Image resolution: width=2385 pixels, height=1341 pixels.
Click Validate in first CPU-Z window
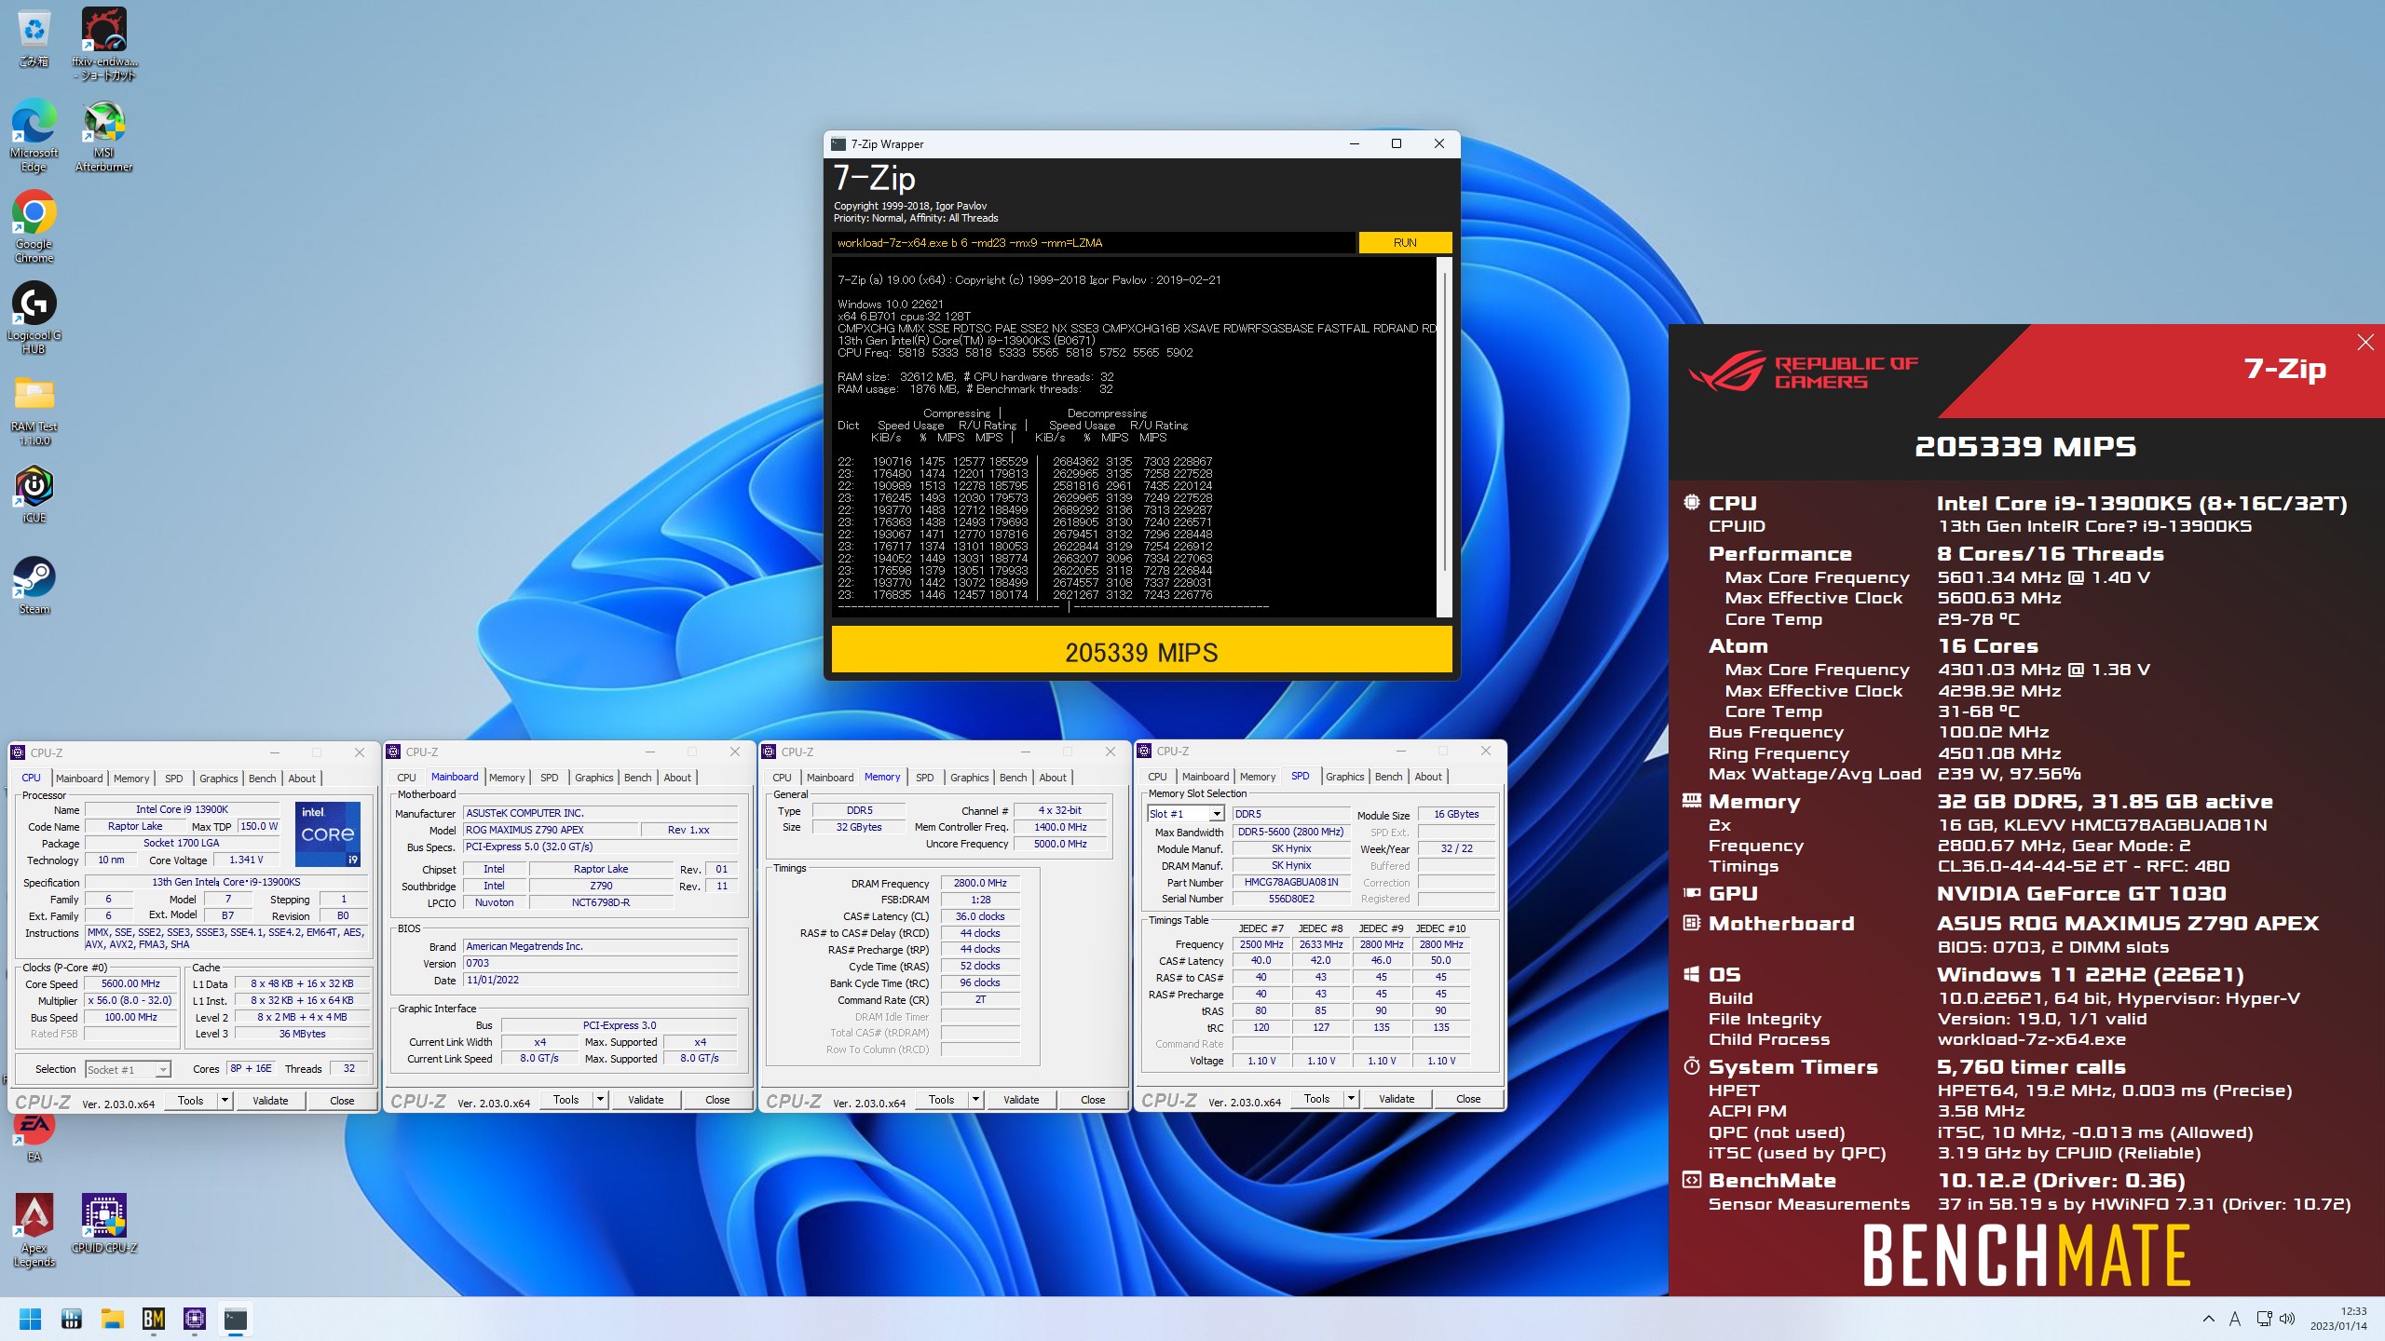click(x=270, y=1101)
